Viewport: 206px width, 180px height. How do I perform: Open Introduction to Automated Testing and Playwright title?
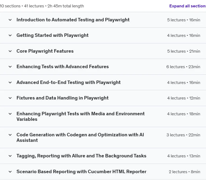tap(73, 20)
